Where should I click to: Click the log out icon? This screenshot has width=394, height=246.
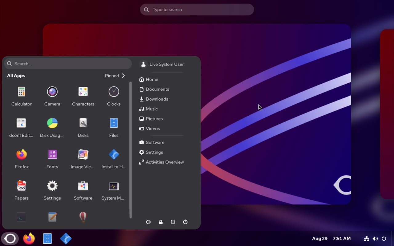coord(148,222)
